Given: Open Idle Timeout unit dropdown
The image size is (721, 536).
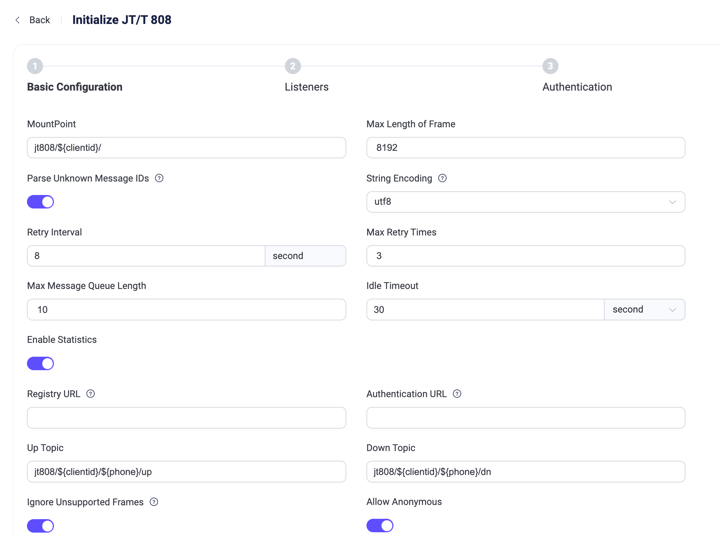Looking at the screenshot, I should [x=644, y=310].
